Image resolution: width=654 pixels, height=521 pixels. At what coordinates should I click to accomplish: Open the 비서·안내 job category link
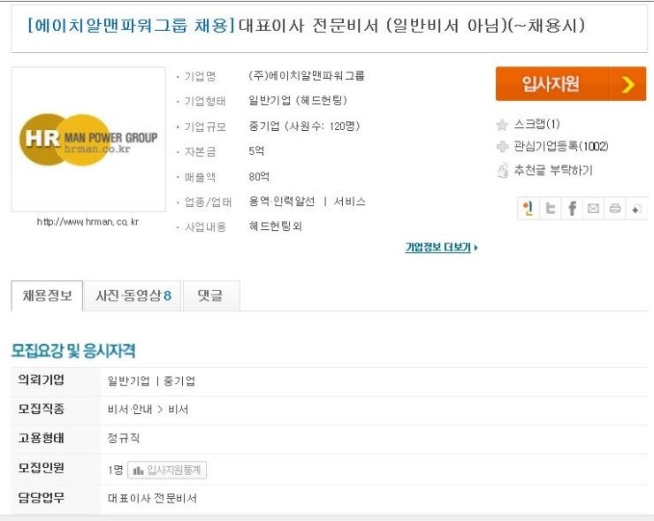pyautogui.click(x=130, y=410)
